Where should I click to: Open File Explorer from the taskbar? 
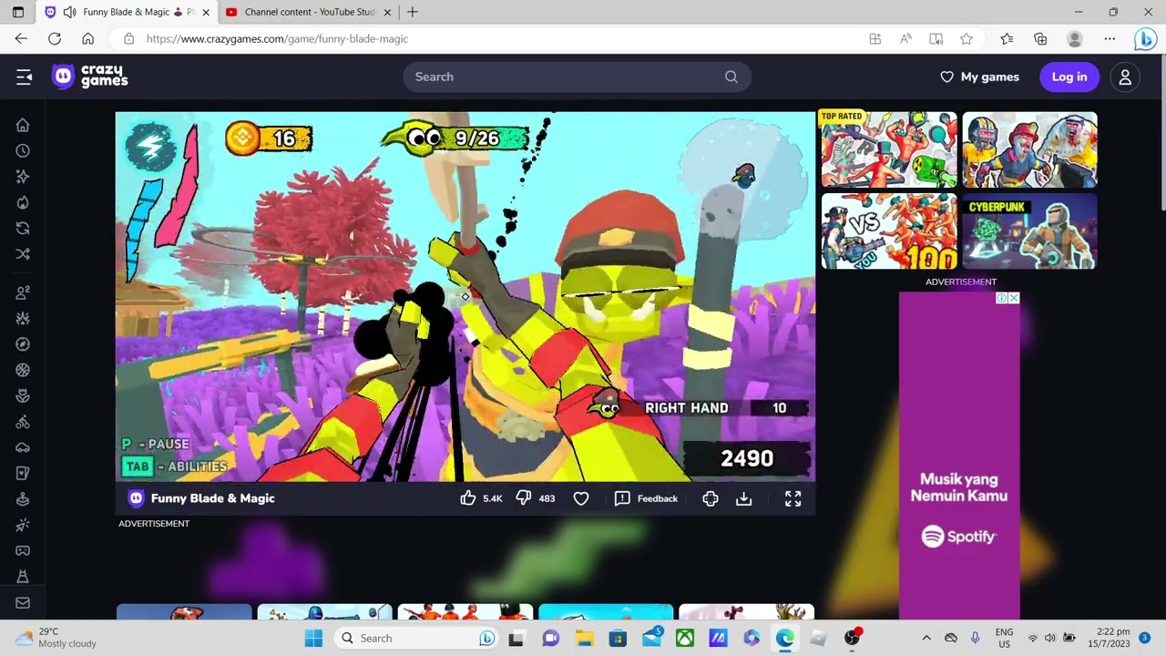tap(584, 638)
